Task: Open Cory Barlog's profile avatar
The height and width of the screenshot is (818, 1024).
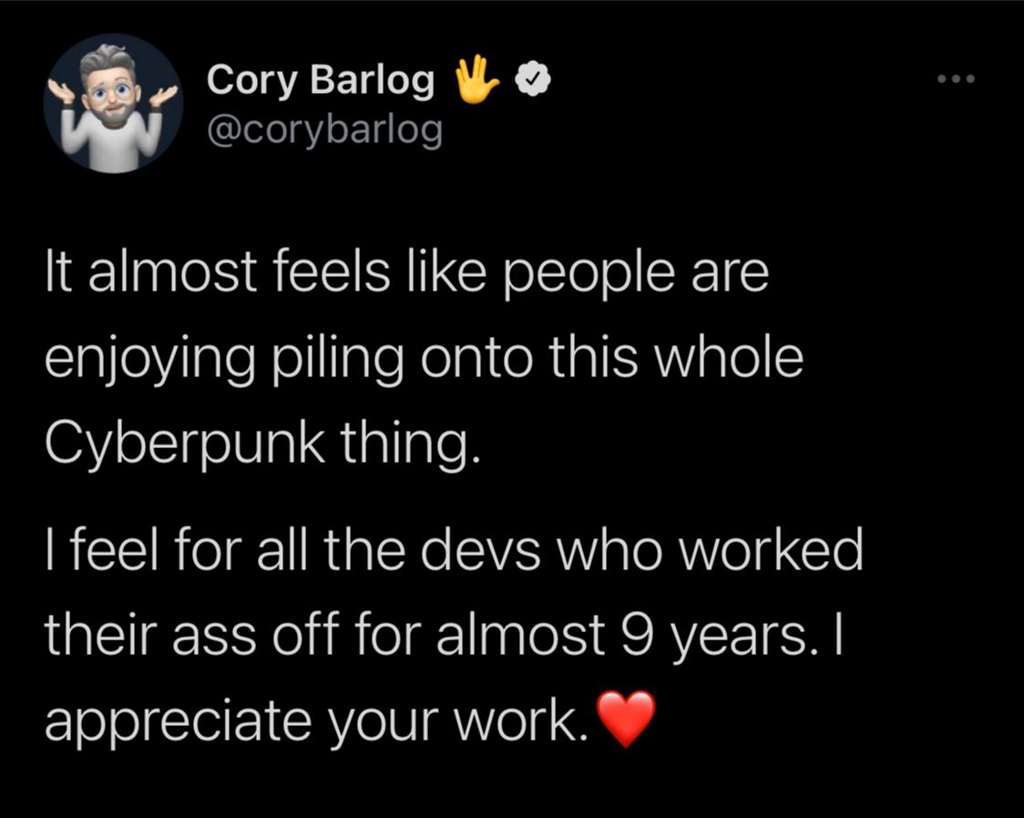Action: pyautogui.click(x=113, y=103)
